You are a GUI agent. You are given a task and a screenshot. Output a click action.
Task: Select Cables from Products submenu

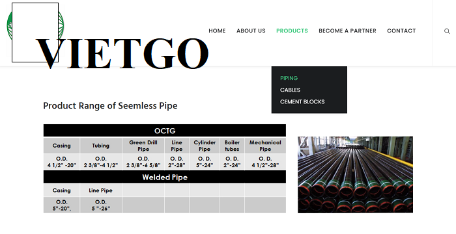coord(291,90)
